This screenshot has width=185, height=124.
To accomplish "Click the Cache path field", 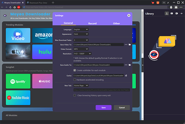I will tap(99, 76).
